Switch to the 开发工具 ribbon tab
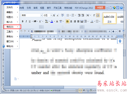The width and height of the screenshot is (127, 94). (57, 8)
